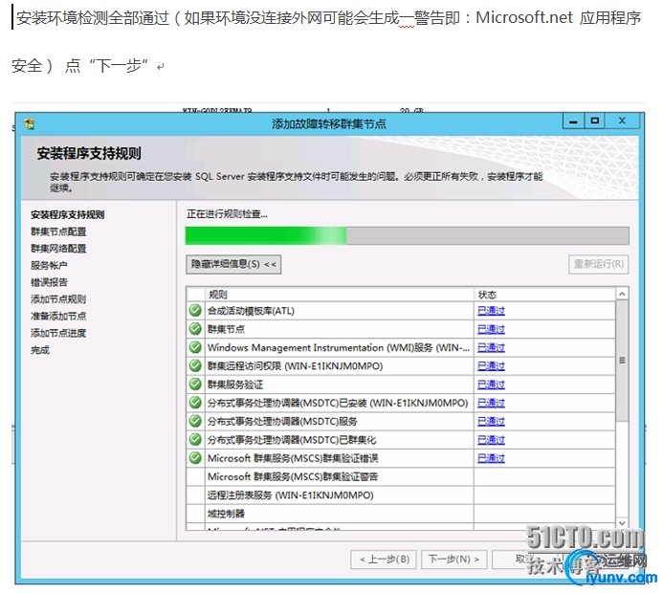Select 错误报告 step in sidebar
This screenshot has width=663, height=593.
pos(49,282)
